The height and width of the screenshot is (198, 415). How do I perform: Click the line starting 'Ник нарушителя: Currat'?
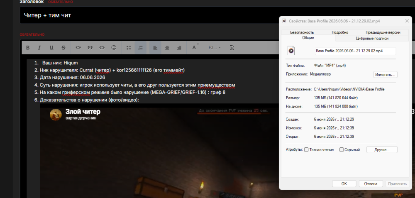(112, 71)
